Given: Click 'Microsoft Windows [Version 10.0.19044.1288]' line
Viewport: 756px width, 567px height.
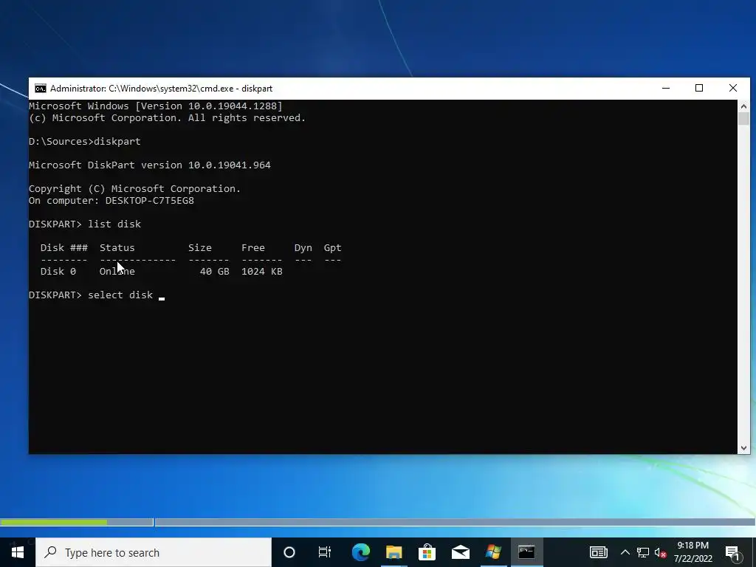Looking at the screenshot, I should click(156, 106).
